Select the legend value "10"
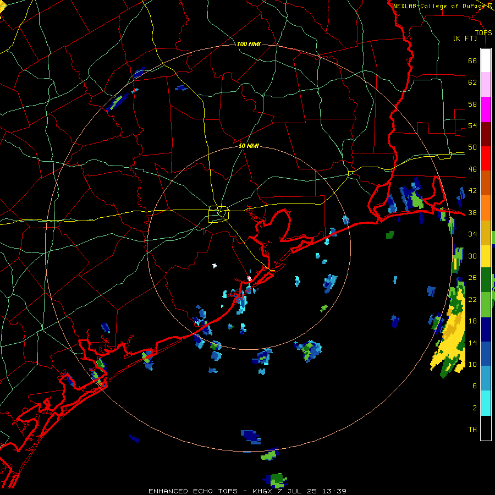The image size is (495, 495). click(x=472, y=364)
